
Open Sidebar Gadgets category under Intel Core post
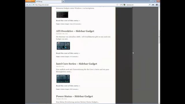click(x=65, y=89)
